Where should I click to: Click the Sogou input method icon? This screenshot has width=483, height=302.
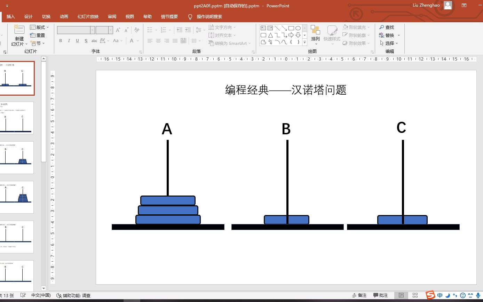(431, 295)
